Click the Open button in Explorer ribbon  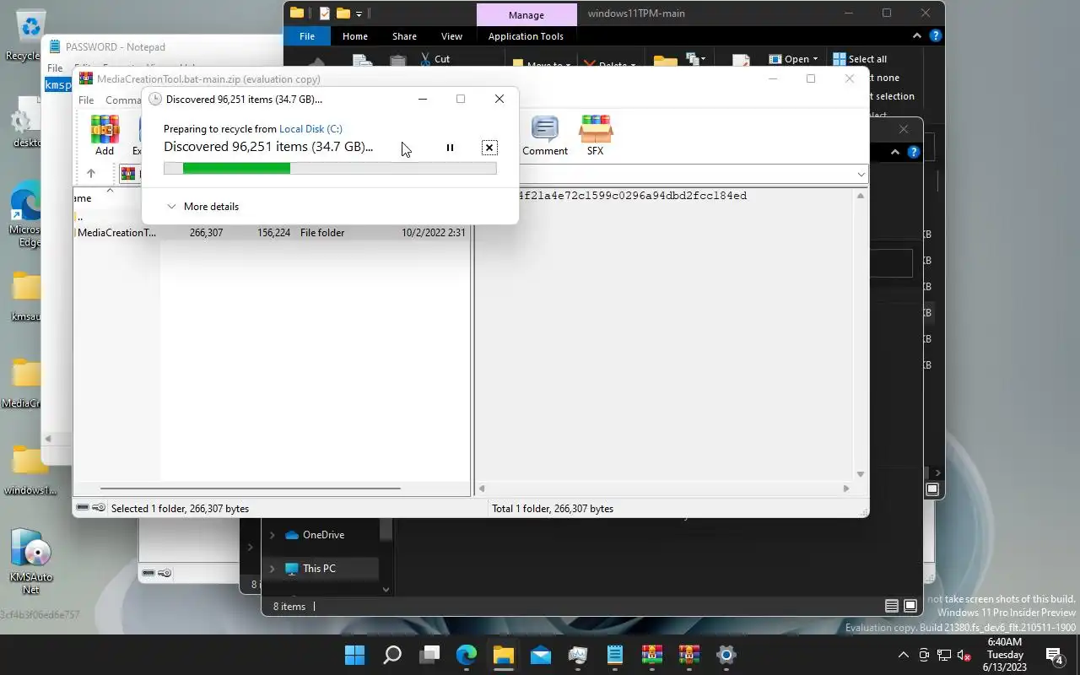[793, 59]
